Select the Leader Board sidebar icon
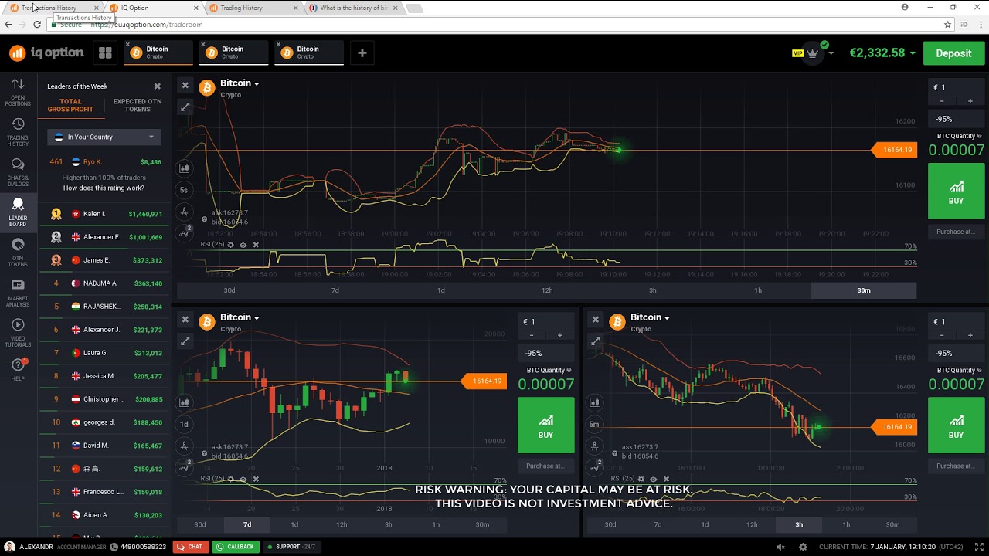Screen dimensions: 989x556 pos(18,212)
